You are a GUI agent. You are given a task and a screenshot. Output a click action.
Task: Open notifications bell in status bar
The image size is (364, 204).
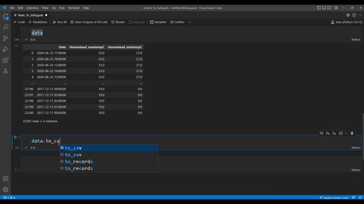coord(360,198)
